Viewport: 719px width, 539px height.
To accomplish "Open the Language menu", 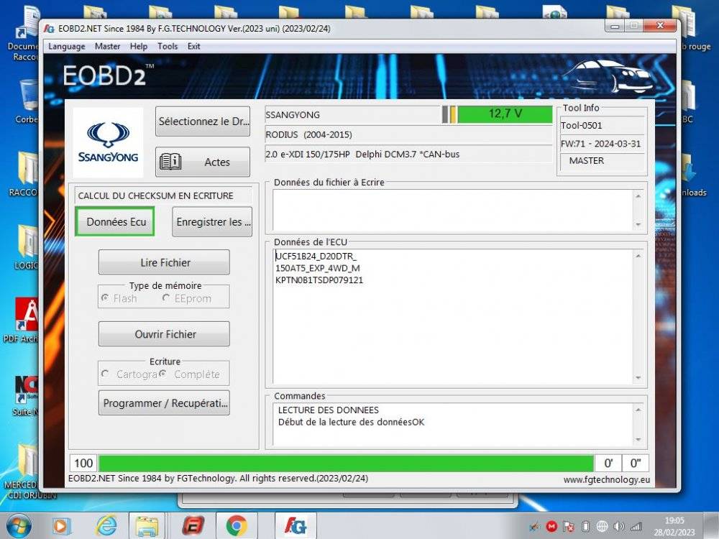I will coord(66,46).
